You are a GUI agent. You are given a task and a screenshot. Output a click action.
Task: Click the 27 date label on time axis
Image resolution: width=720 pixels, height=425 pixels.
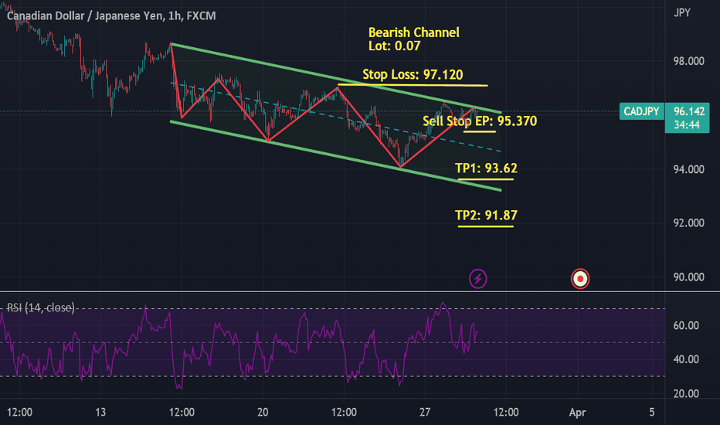click(x=425, y=412)
